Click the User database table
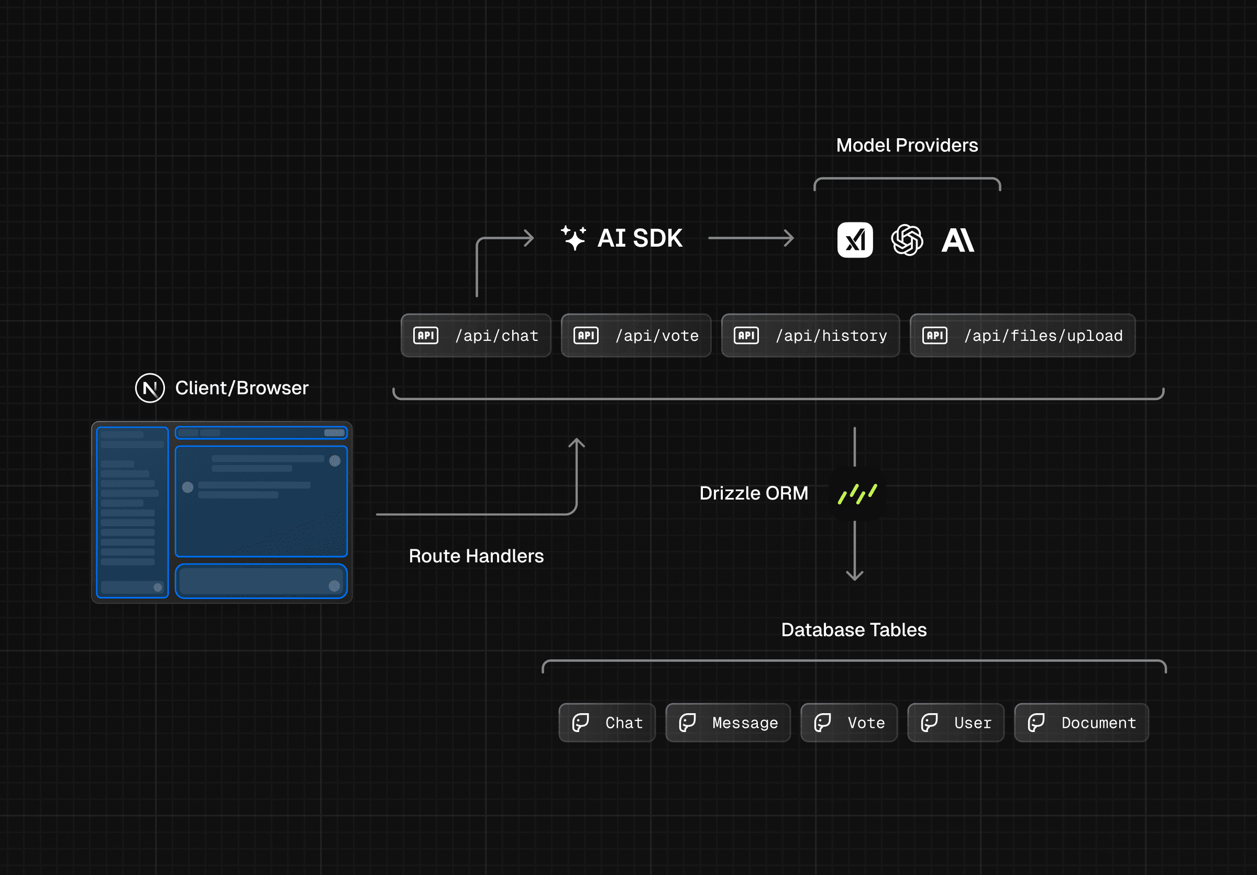The width and height of the screenshot is (1257, 875). tap(956, 722)
